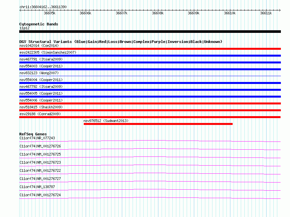Image resolution: width=290 pixels, height=217 pixels.
Task: Open the Cytogenetic Bands track title
Action: (39, 24)
